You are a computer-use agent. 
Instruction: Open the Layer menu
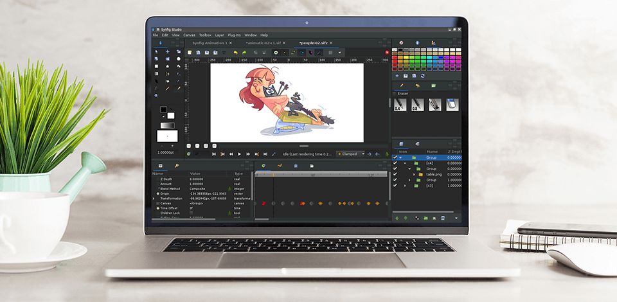tap(219, 35)
